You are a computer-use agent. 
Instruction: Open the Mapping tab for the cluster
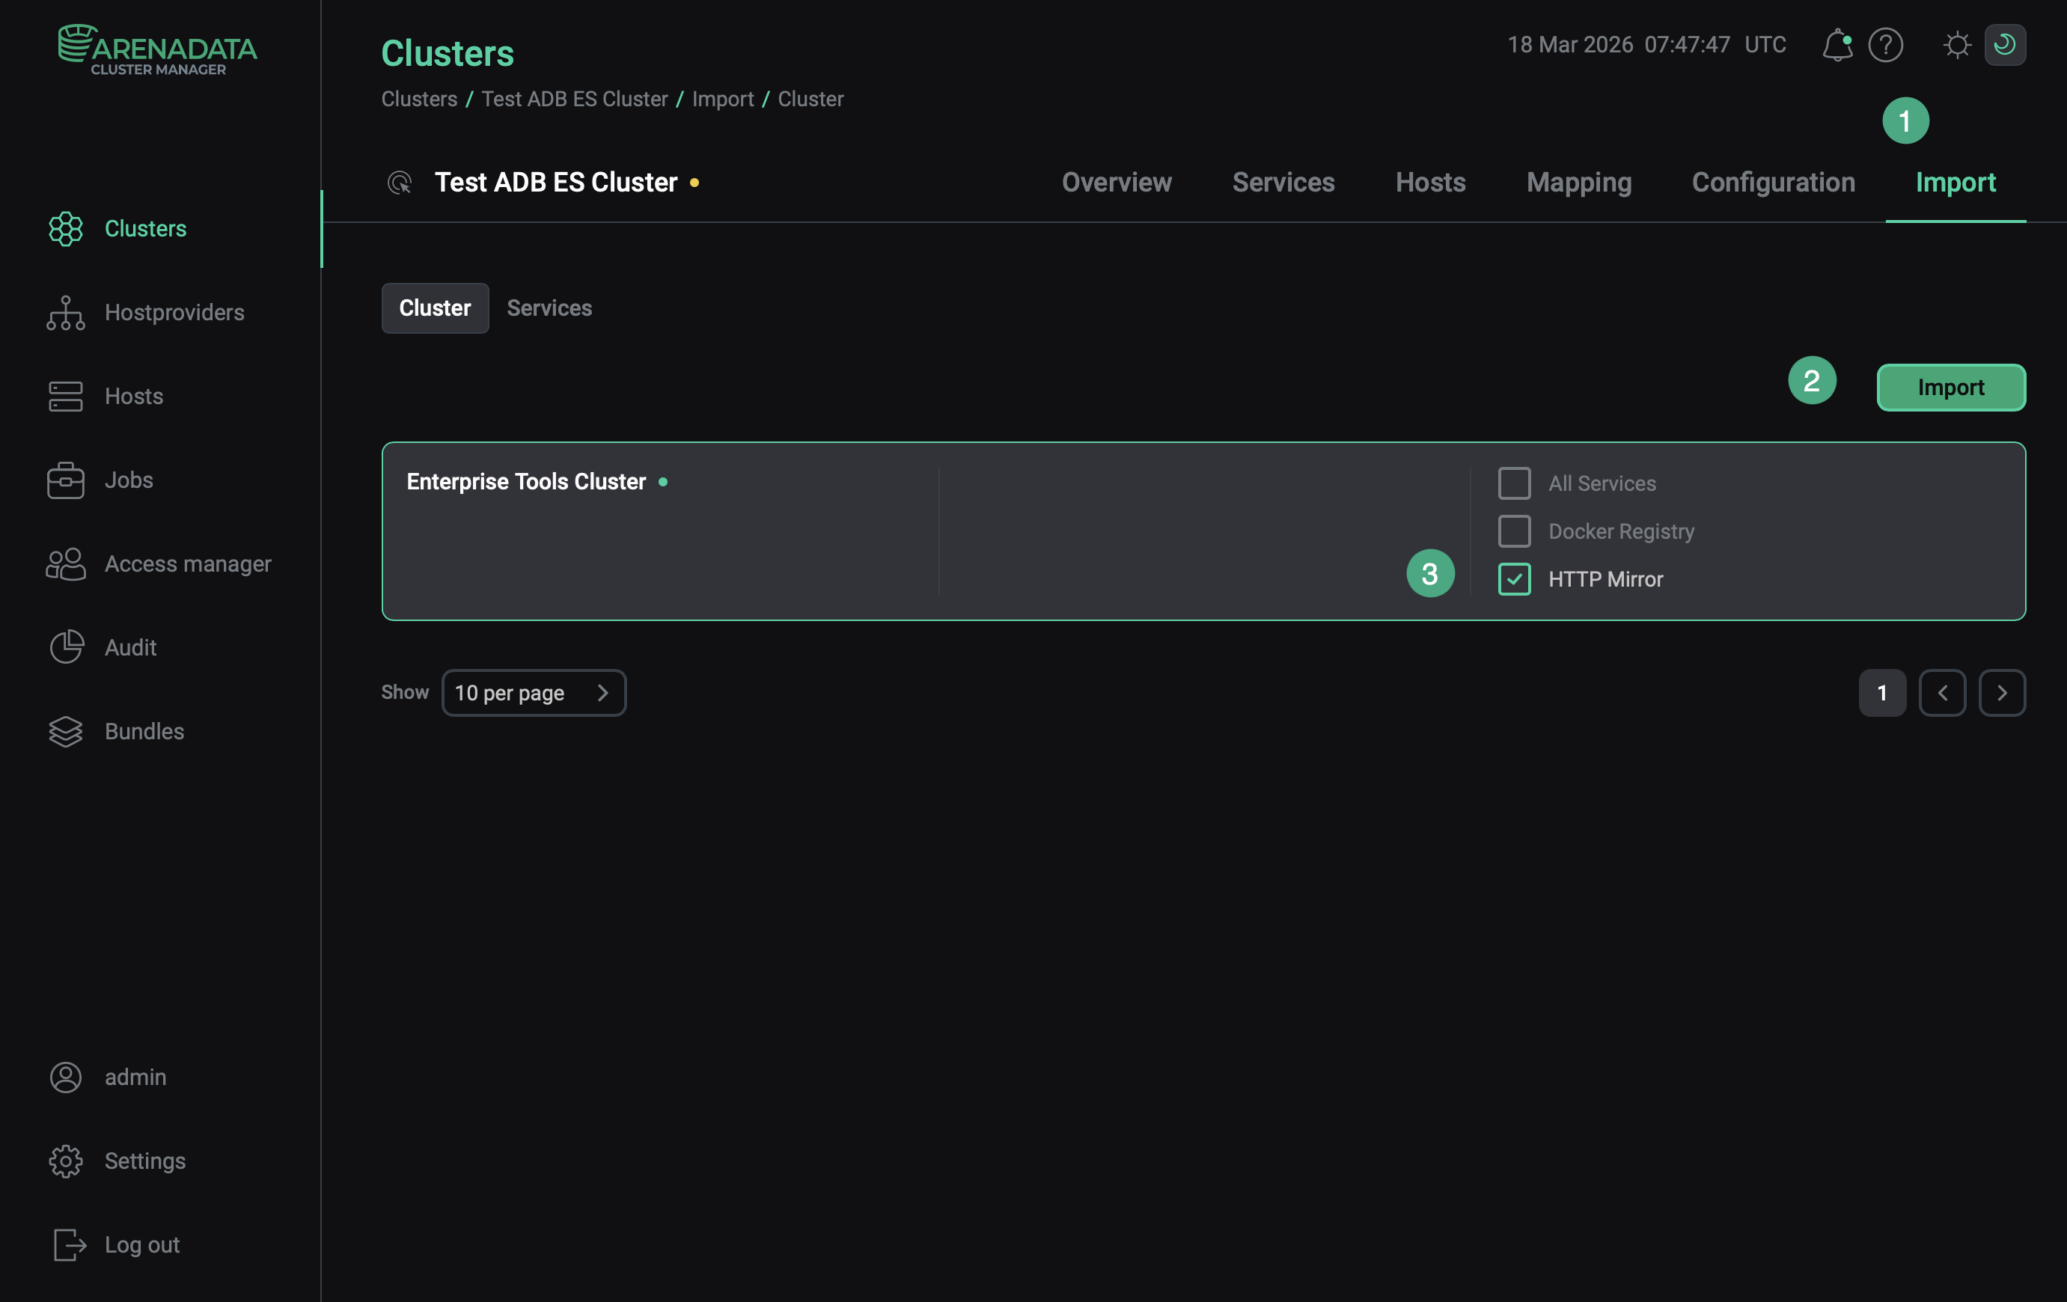tap(1578, 182)
